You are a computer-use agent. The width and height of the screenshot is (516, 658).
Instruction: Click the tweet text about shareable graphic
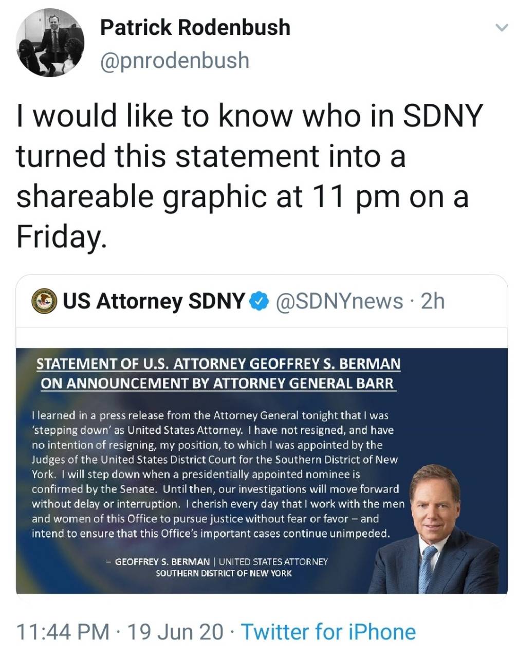click(x=250, y=176)
